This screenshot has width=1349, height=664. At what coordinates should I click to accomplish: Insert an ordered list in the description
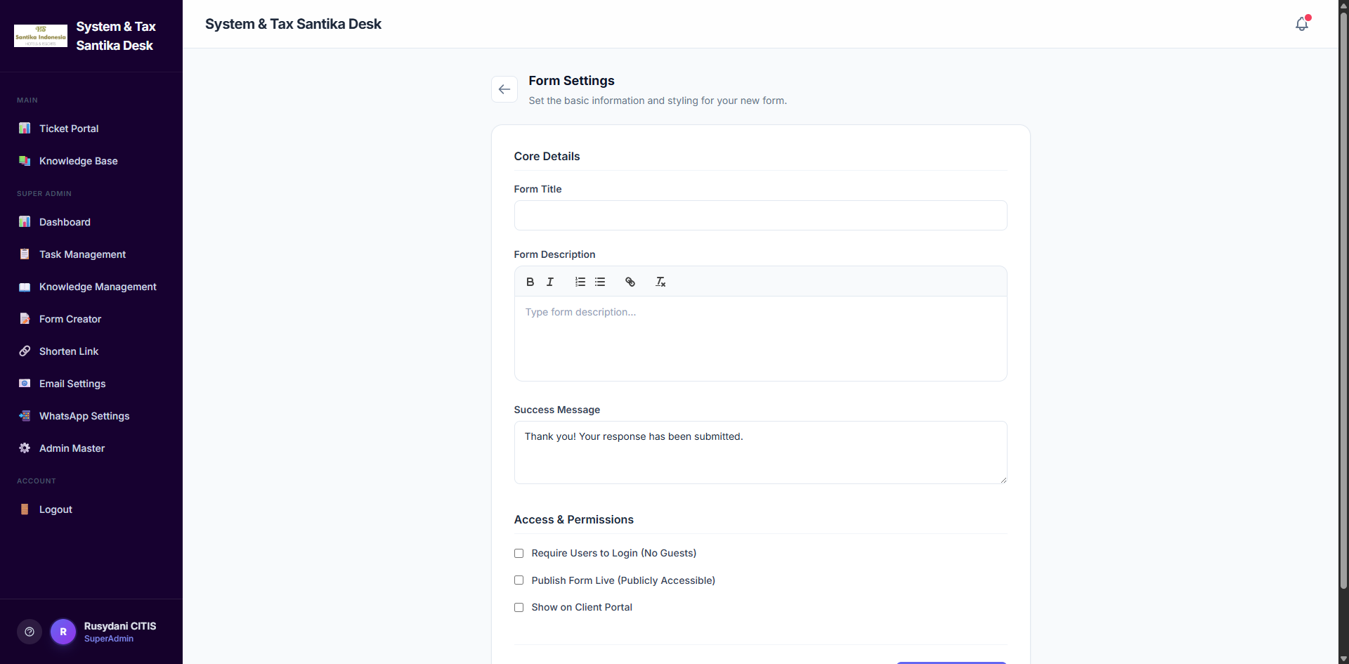tap(580, 281)
